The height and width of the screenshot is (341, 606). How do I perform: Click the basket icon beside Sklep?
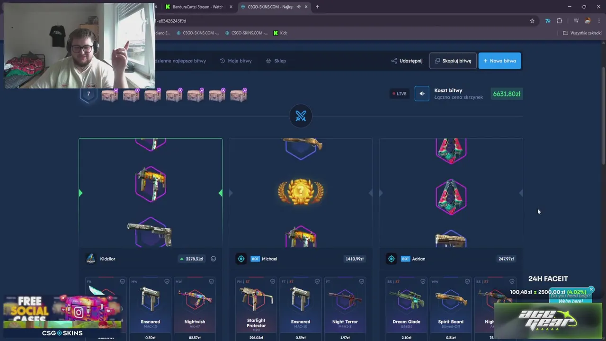pyautogui.click(x=268, y=61)
